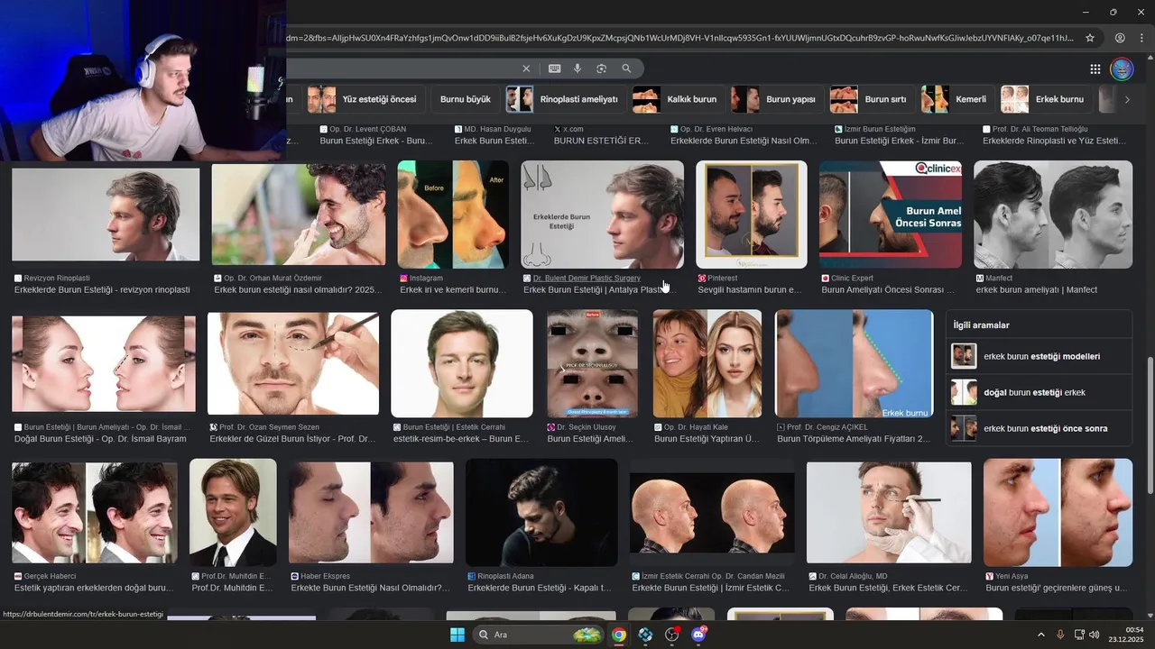Select the 'Rinoplasti ameliyatı' filter chip
The width and height of the screenshot is (1155, 649).
point(563,99)
